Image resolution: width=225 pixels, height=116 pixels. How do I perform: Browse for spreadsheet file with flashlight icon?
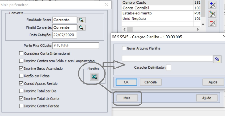(217, 59)
